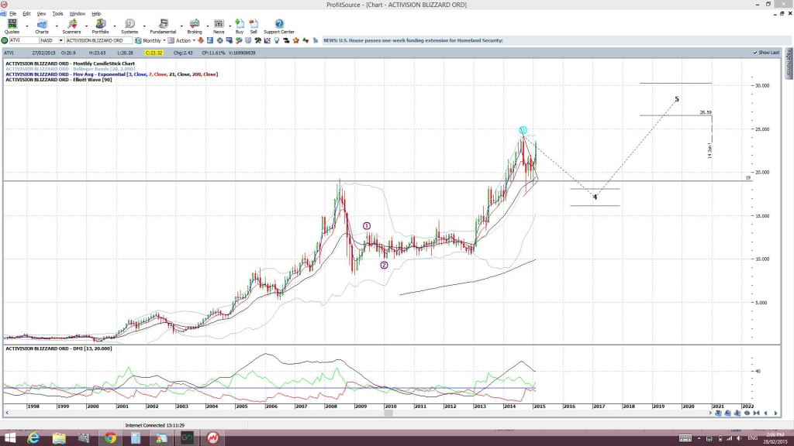The height and width of the screenshot is (446, 794).
Task: Open the on-screen keyboard tray icon
Action: pyautogui.click(x=685, y=438)
